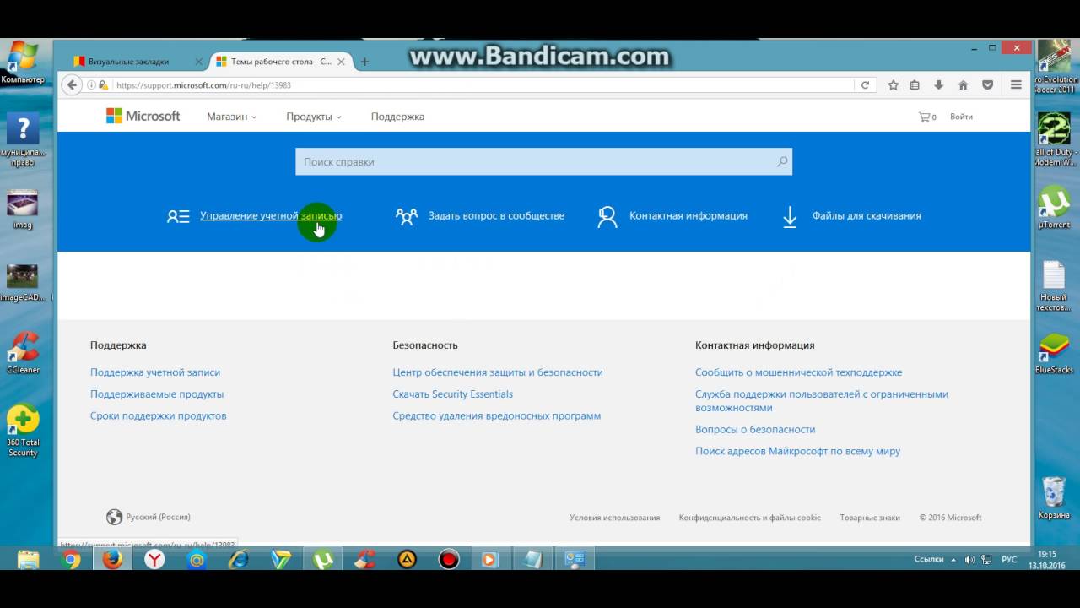
Task: Click the Firefox taskbar icon
Action: (112, 559)
